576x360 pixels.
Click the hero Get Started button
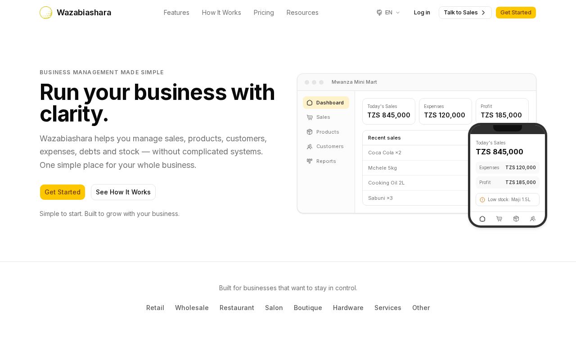(63, 192)
